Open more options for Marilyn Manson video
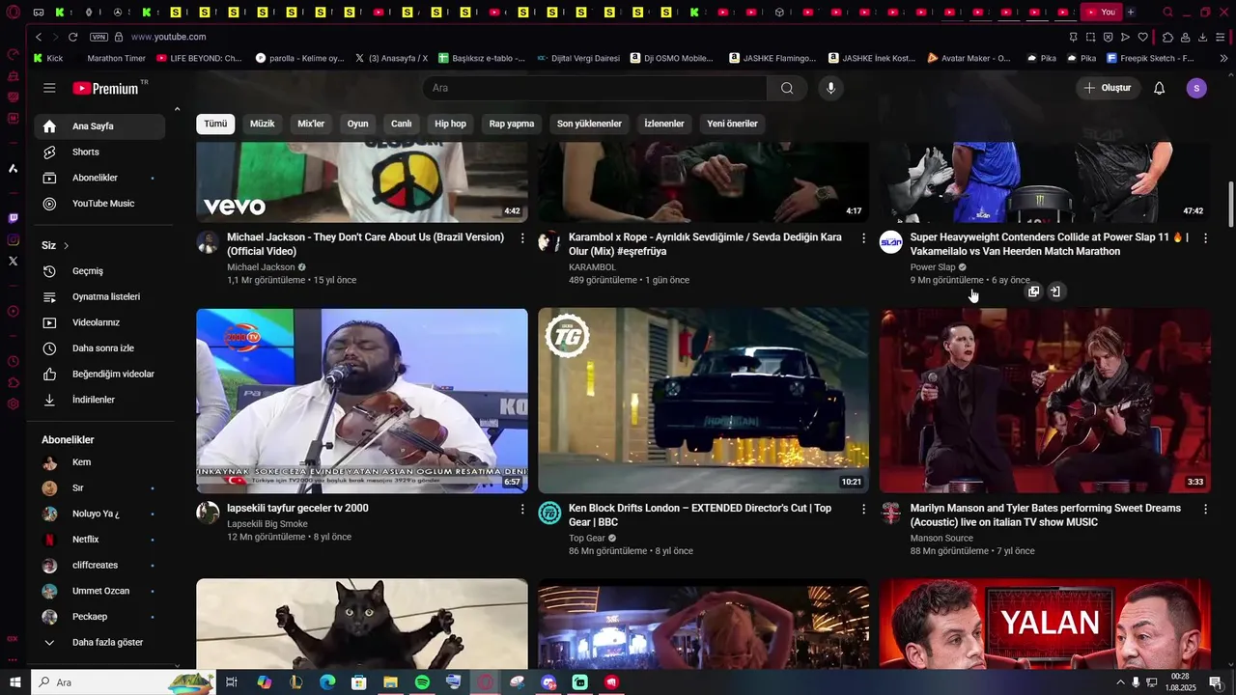1236x695 pixels. (1205, 510)
